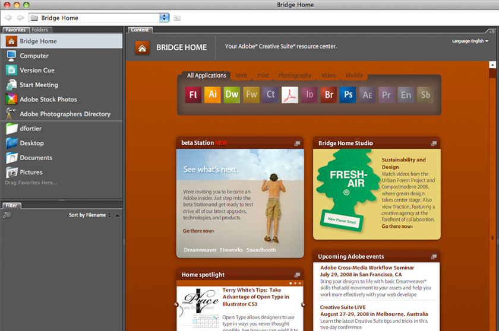Click Go there now in Bridge Home Studio
The width and height of the screenshot is (499, 331).
(x=397, y=226)
